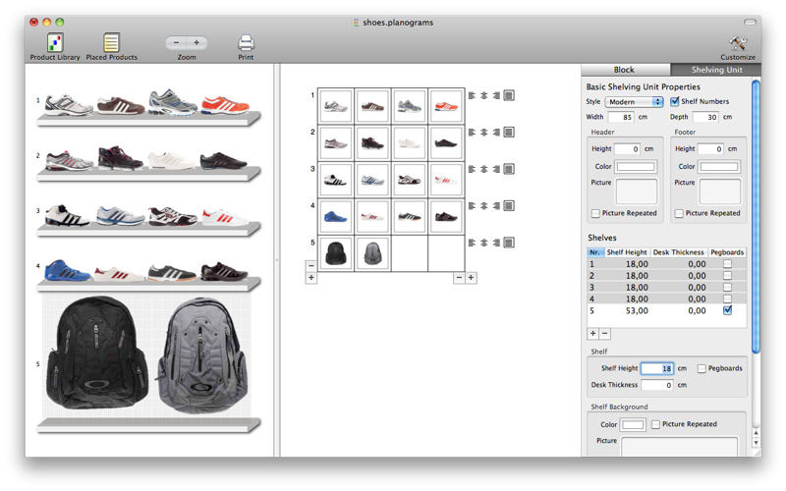Viewport: 786px width, 491px height.
Task: Center shelf 3 products
Action: pos(483,169)
